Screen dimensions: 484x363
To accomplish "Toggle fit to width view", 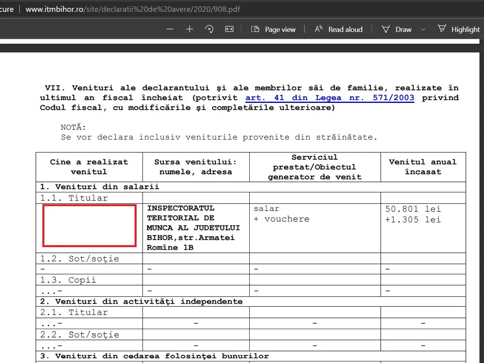I will [x=229, y=29].
